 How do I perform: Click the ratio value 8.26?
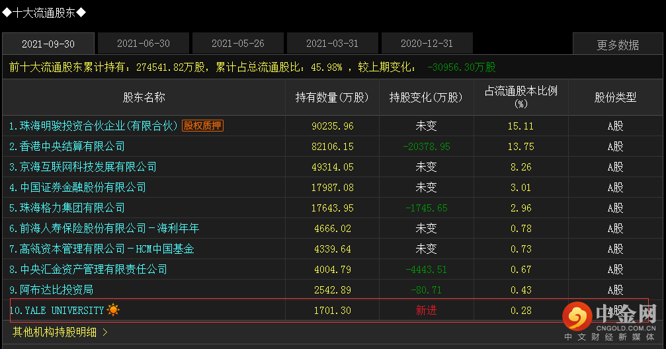coord(520,167)
